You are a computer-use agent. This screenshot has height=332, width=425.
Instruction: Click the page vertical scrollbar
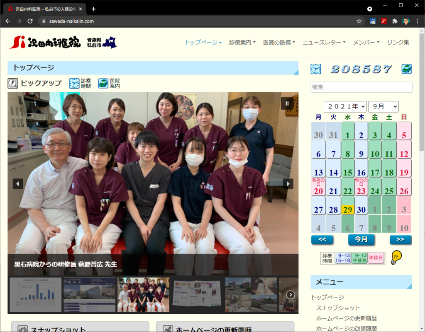pos(422,92)
